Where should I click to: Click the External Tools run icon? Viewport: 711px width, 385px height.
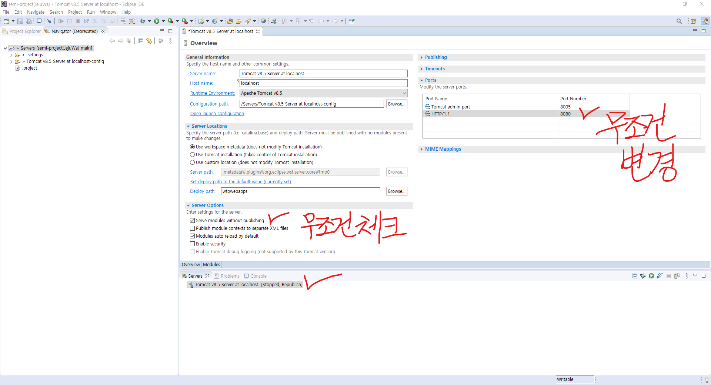[184, 21]
